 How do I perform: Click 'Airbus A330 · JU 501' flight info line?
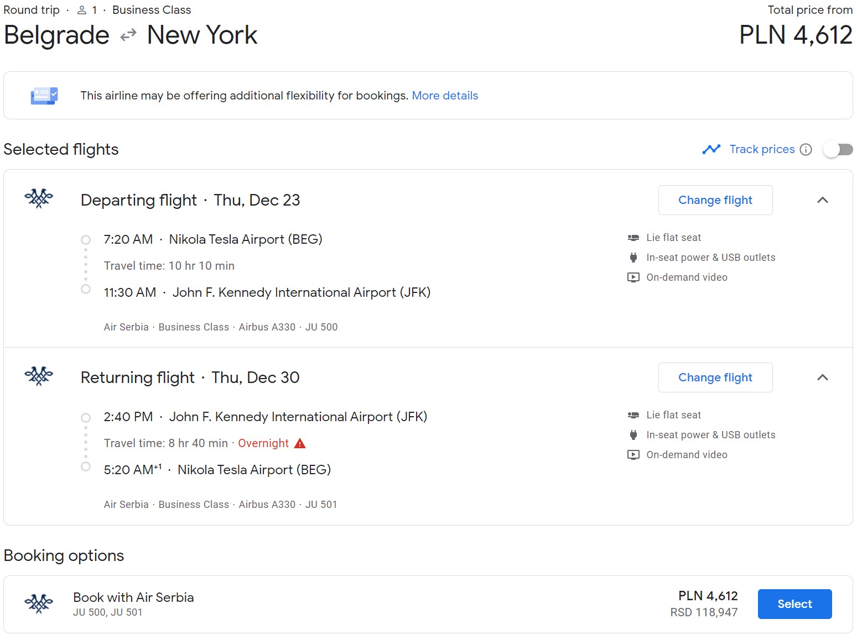pyautogui.click(x=288, y=505)
